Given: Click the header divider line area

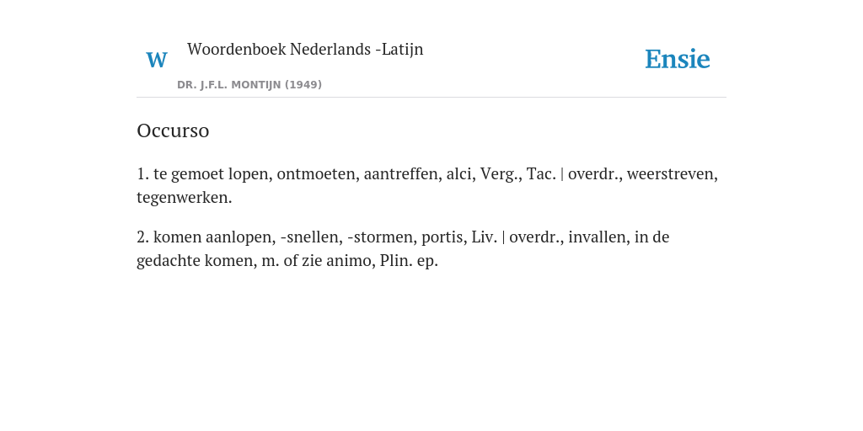Looking at the screenshot, I should (x=431, y=98).
